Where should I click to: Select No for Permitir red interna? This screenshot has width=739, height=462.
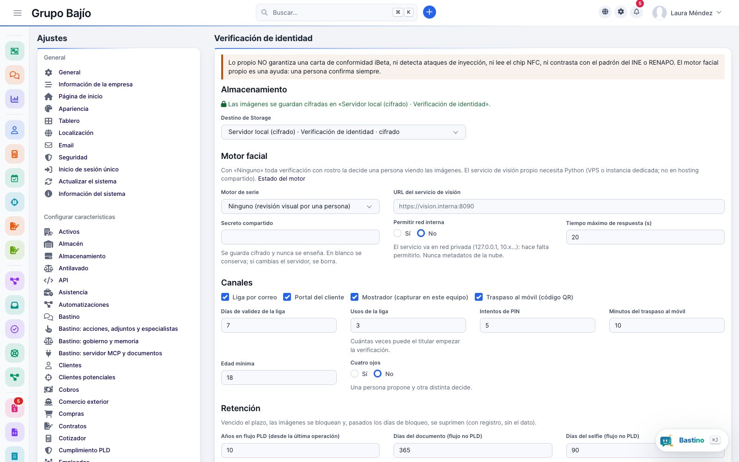point(421,233)
